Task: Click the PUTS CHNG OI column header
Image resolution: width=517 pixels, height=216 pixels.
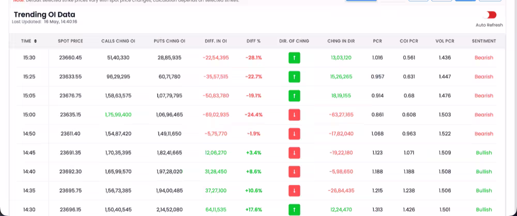Action: 170,41
